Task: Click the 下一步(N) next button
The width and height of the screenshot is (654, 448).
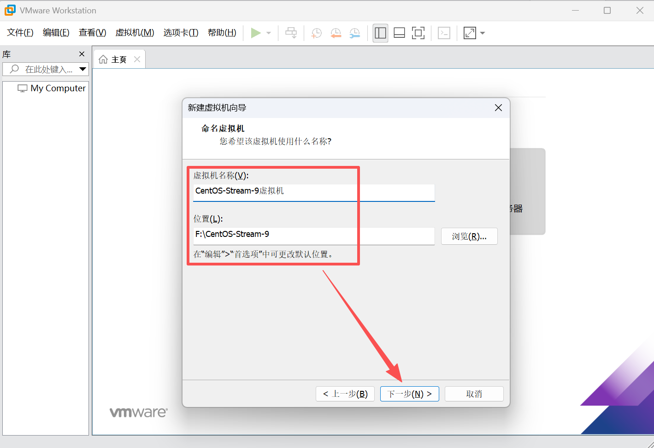Action: point(410,394)
